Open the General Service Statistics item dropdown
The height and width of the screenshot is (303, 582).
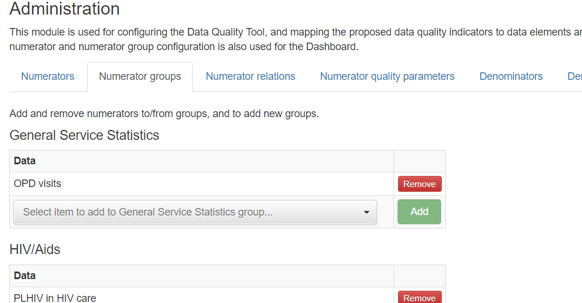[195, 212]
